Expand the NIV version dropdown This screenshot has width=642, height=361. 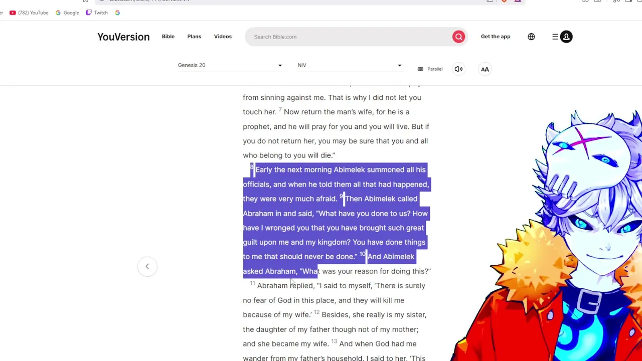350,65
